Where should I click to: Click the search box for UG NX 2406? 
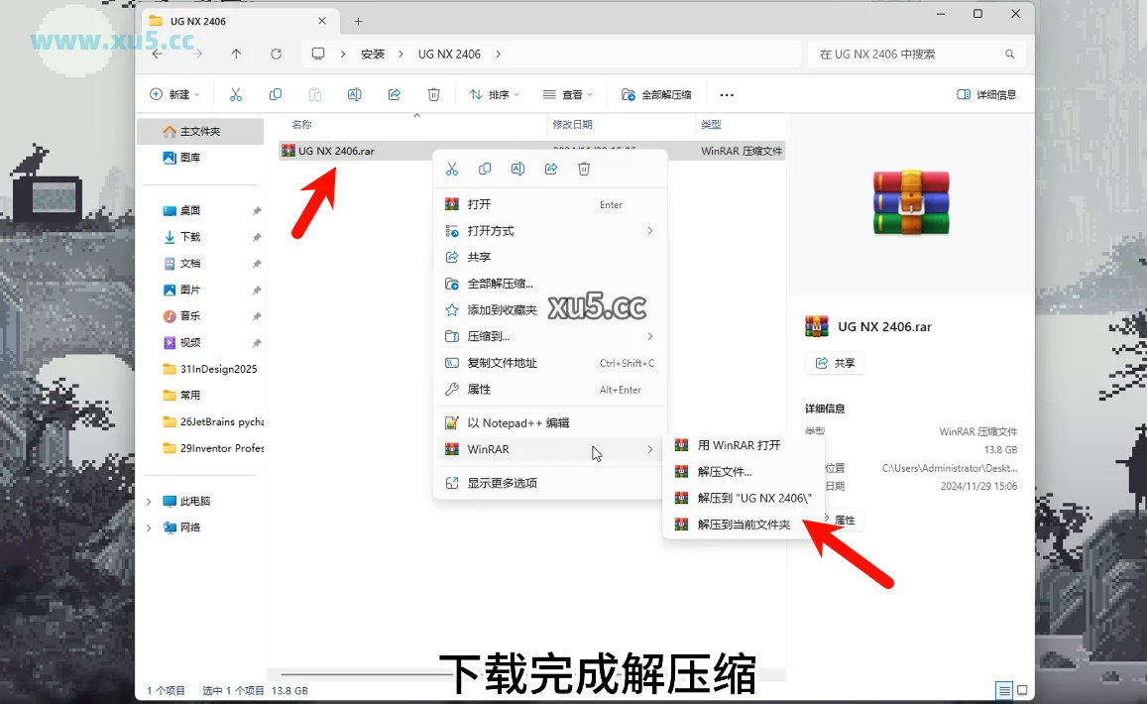click(907, 54)
